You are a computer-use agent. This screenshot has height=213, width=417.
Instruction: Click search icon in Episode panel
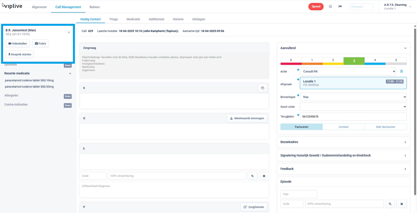390,204
